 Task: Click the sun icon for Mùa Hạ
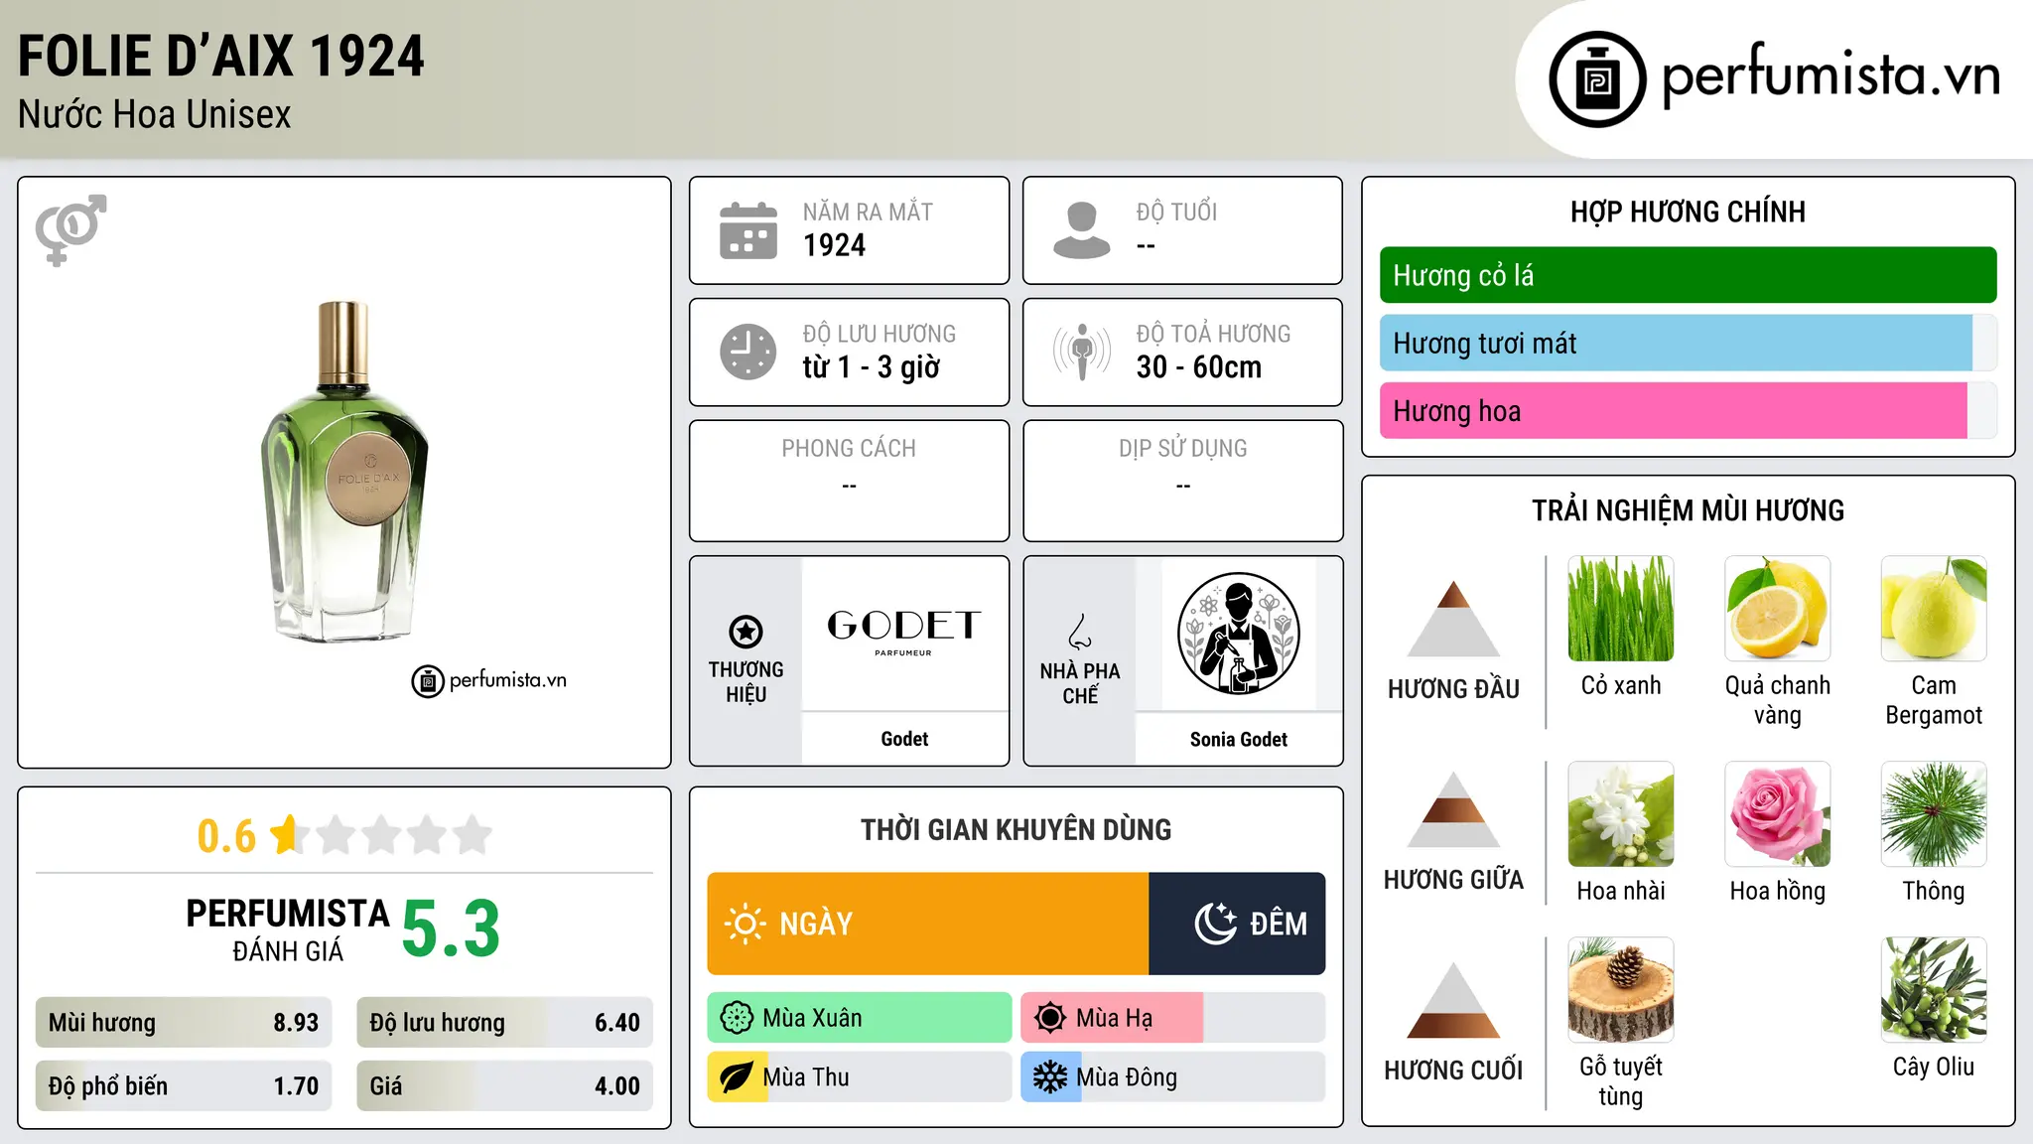tap(1050, 1018)
